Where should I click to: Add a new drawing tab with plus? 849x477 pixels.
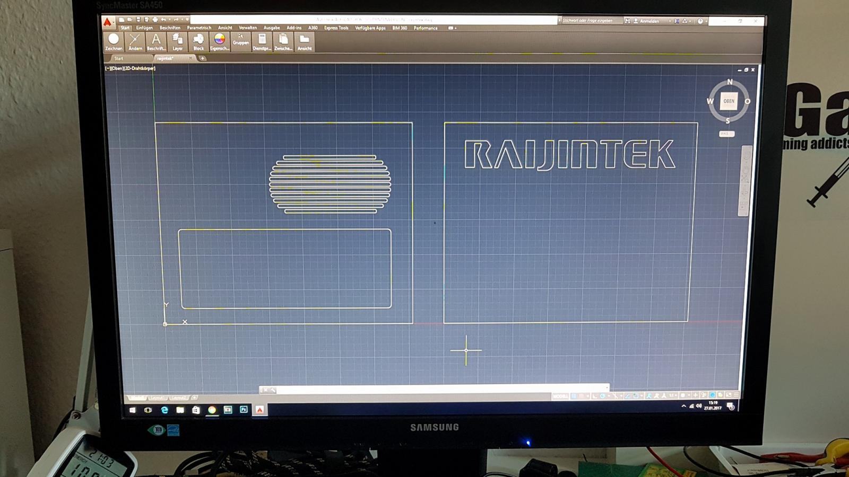(202, 58)
